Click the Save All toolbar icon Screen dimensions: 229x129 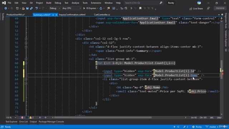click(31, 8)
